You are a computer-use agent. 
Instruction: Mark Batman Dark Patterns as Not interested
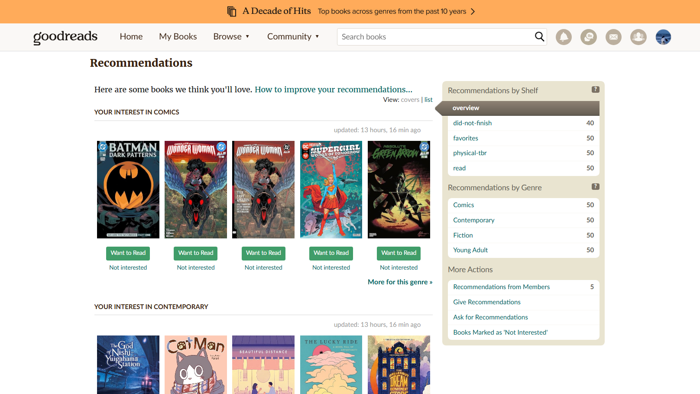click(x=128, y=267)
